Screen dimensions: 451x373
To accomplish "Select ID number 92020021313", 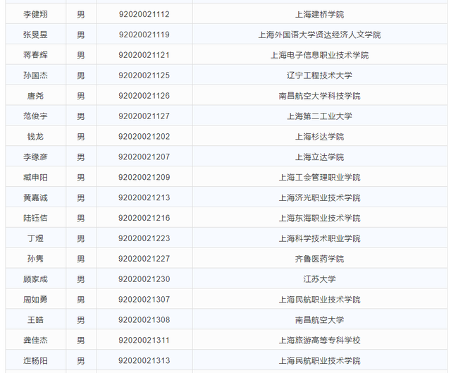I will [x=144, y=361].
